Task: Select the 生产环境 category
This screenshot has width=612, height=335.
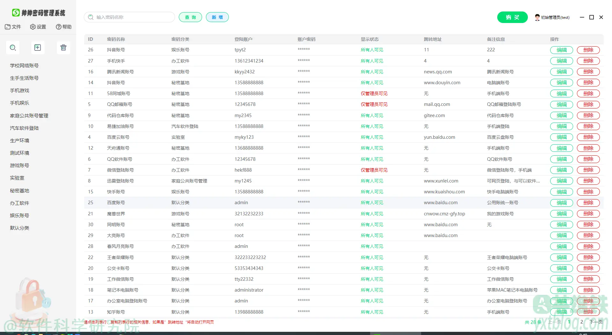Action: tap(19, 141)
